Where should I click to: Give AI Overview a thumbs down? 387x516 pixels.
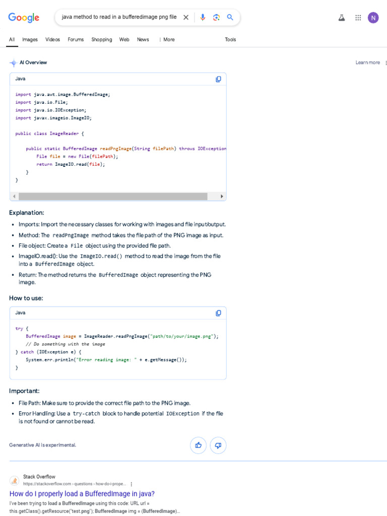click(x=218, y=445)
